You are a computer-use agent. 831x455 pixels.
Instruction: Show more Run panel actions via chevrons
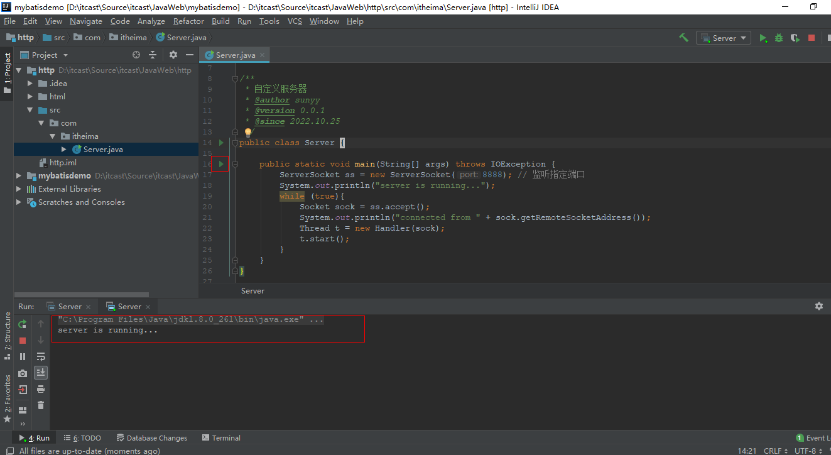(x=23, y=424)
